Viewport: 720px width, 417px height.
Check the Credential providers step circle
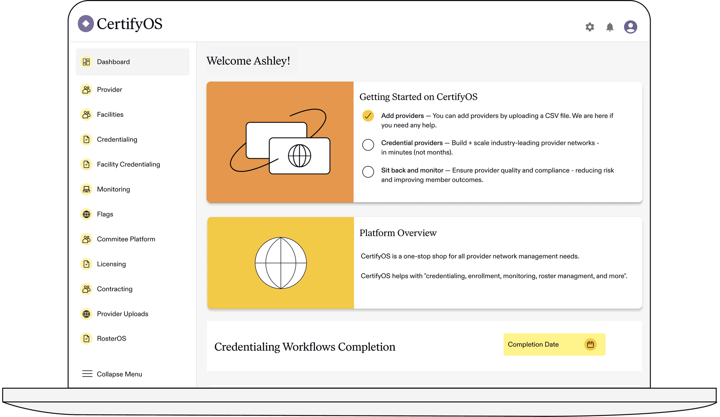[368, 145]
